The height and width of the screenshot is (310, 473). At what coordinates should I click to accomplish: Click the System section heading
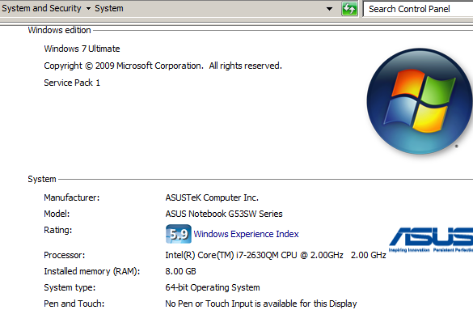(42, 179)
